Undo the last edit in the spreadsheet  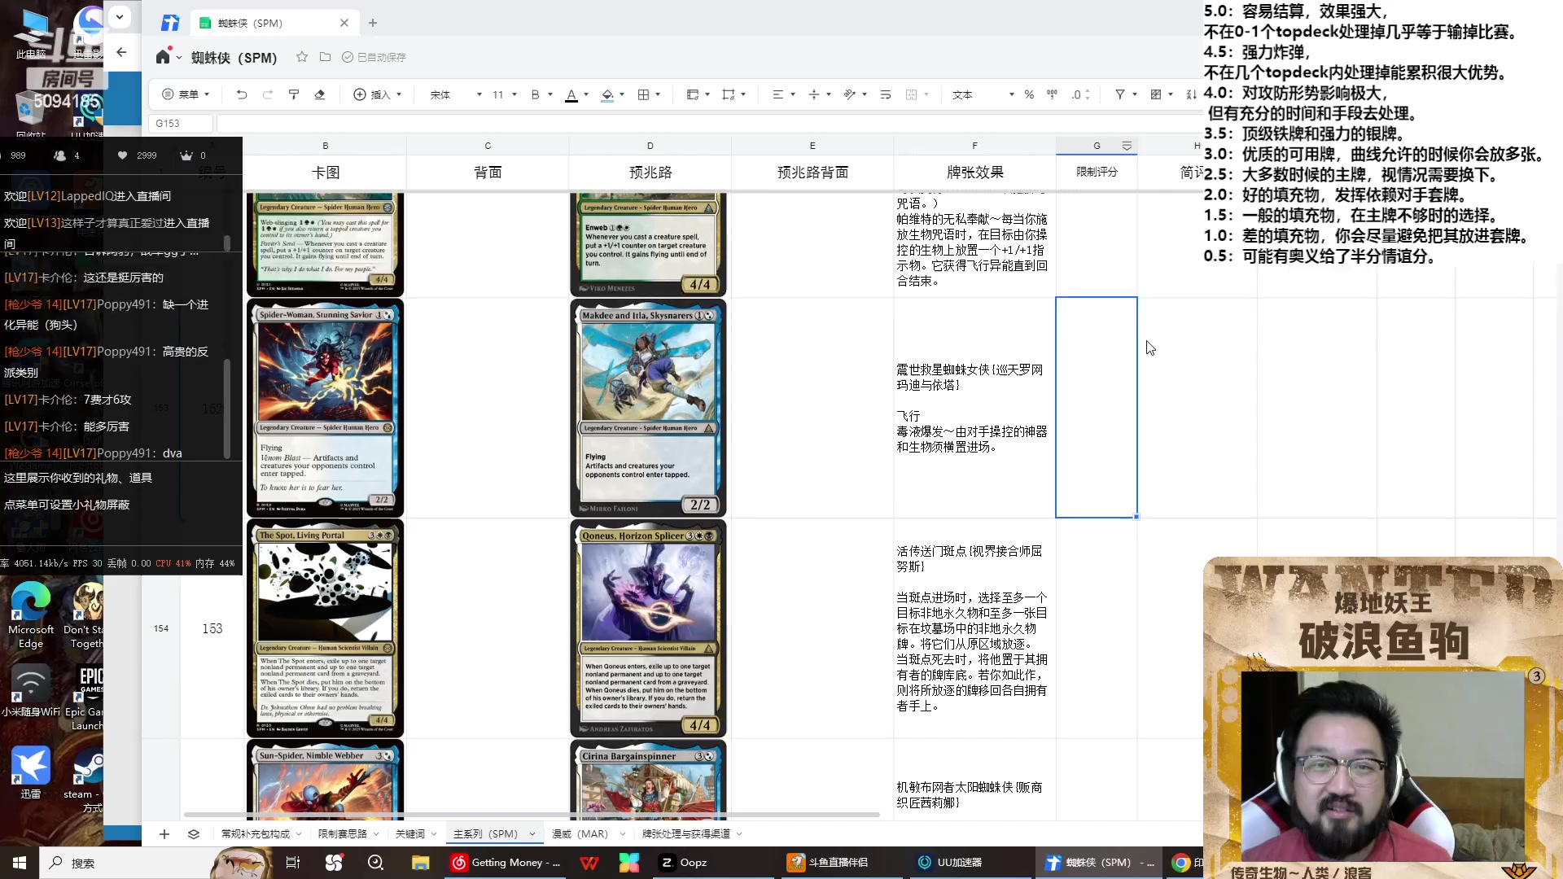(x=242, y=94)
